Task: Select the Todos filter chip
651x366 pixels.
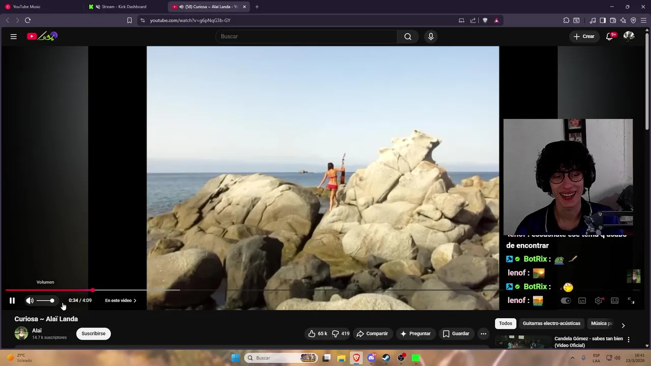Action: [x=506, y=323]
